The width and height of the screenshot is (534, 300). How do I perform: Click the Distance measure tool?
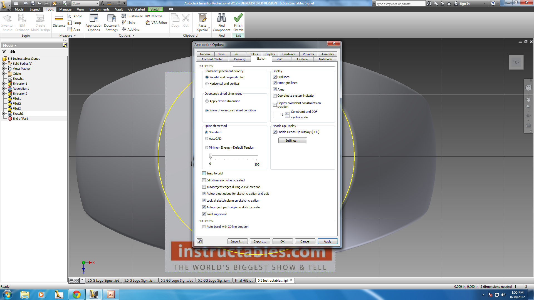(x=59, y=21)
